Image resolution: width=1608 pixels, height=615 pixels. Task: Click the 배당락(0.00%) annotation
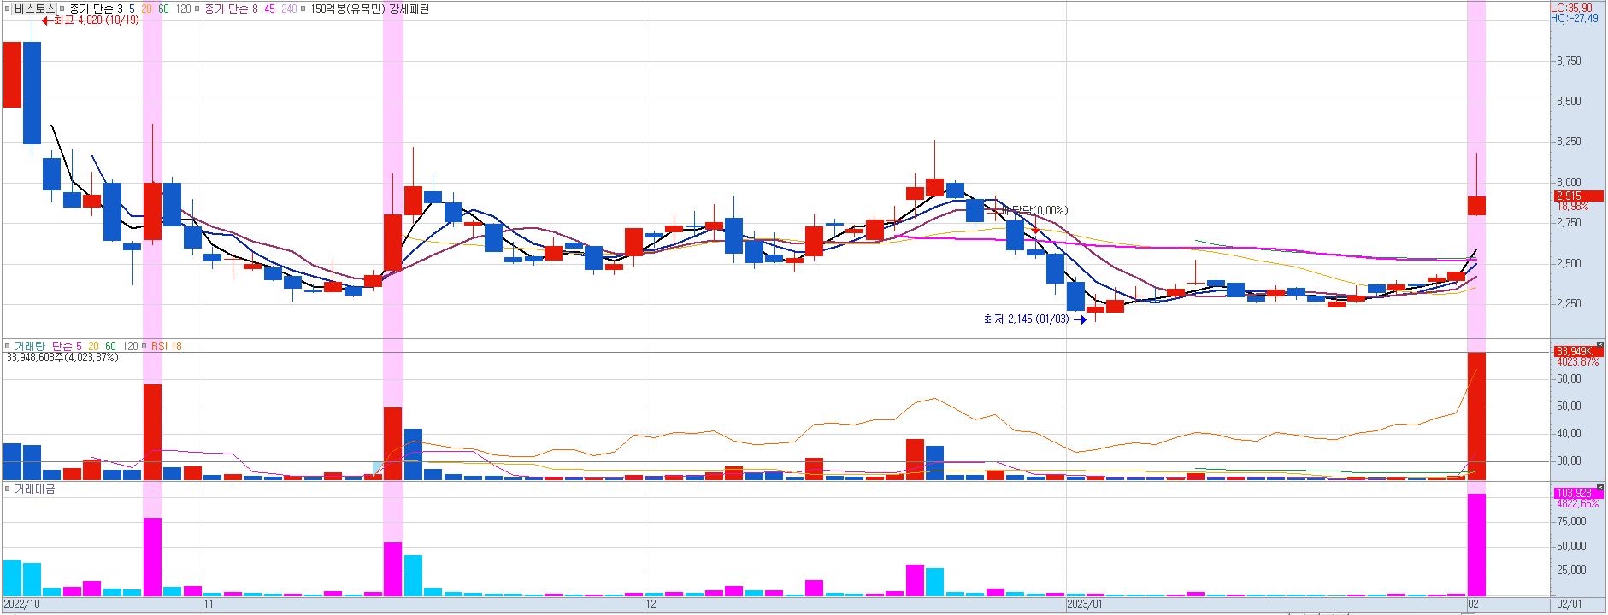(x=1034, y=210)
